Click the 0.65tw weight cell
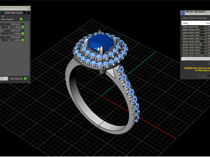Viewport: 210px width, 157px height. [x=17, y=34]
